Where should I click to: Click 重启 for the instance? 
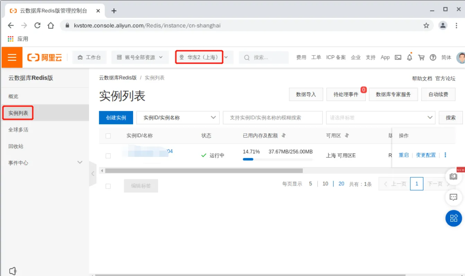pyautogui.click(x=404, y=155)
